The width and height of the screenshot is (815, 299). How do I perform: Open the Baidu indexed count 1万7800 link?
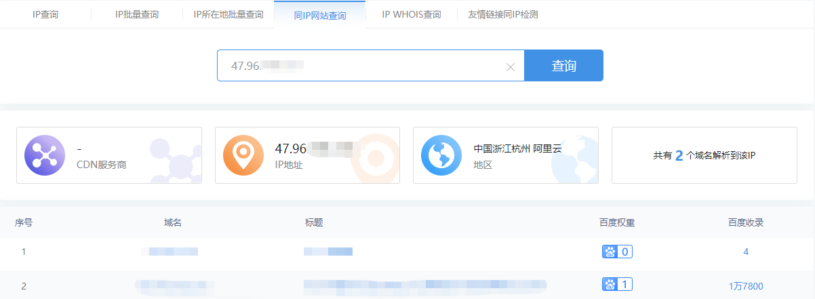click(746, 286)
